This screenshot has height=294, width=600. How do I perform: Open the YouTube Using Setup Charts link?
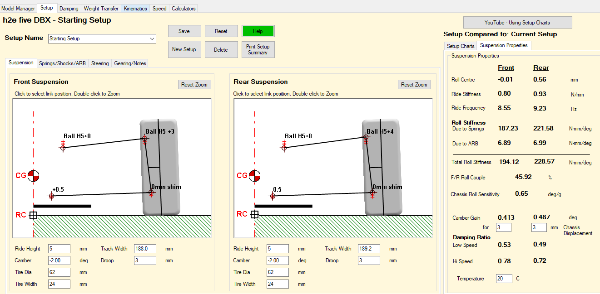517,23
